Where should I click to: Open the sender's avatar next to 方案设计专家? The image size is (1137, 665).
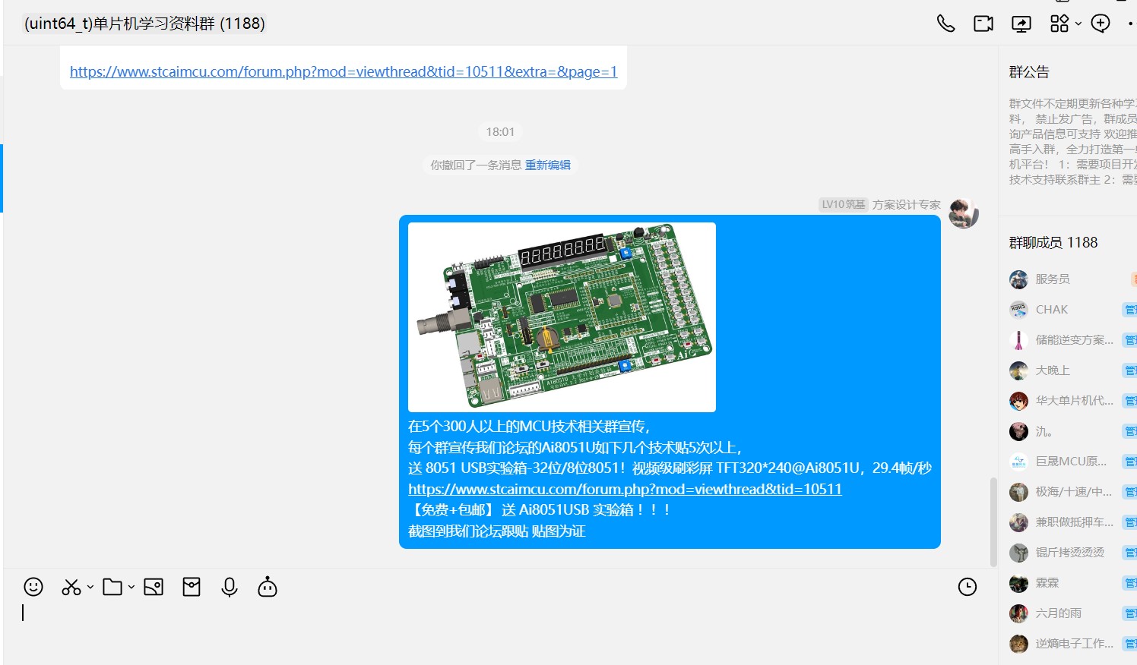tap(964, 213)
